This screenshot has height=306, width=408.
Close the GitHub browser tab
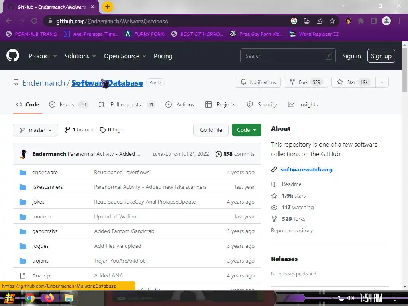point(92,7)
